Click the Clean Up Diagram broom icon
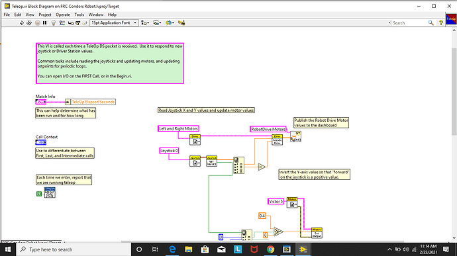 [x=181, y=22]
